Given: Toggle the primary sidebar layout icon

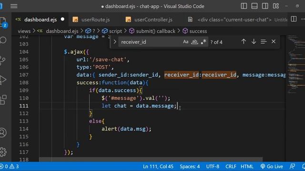Looking at the screenshot, I should click(x=244, y=6).
